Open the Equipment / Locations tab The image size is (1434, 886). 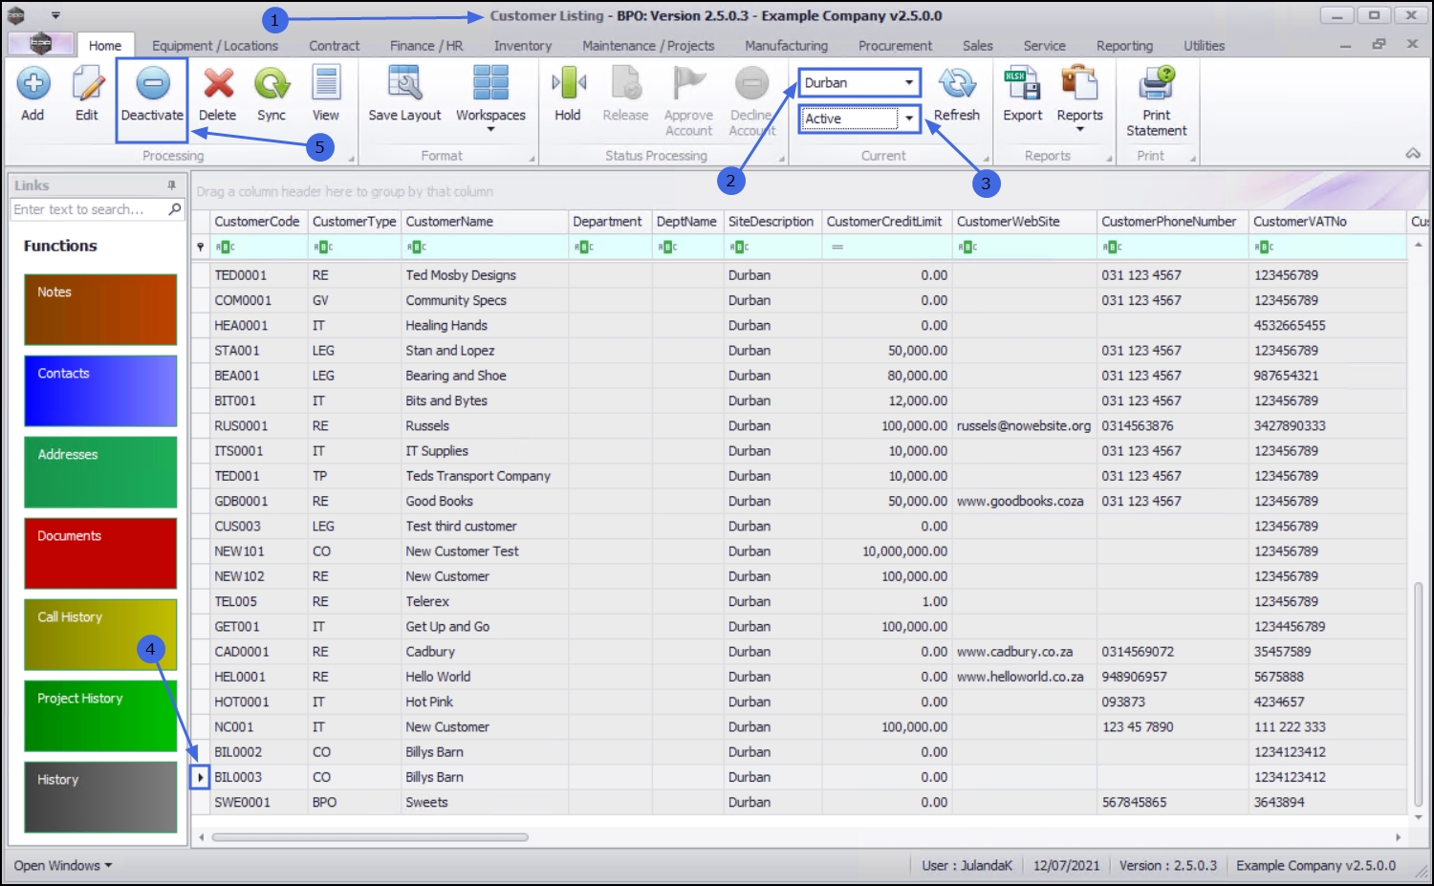coord(215,45)
